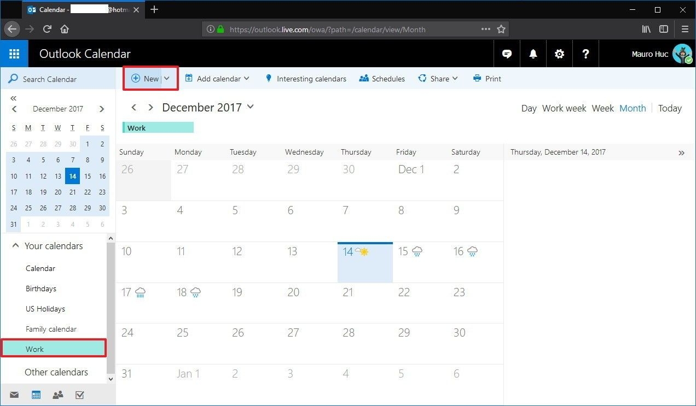Image resolution: width=696 pixels, height=406 pixels.
Task: Jump to Today
Action: [x=670, y=108]
